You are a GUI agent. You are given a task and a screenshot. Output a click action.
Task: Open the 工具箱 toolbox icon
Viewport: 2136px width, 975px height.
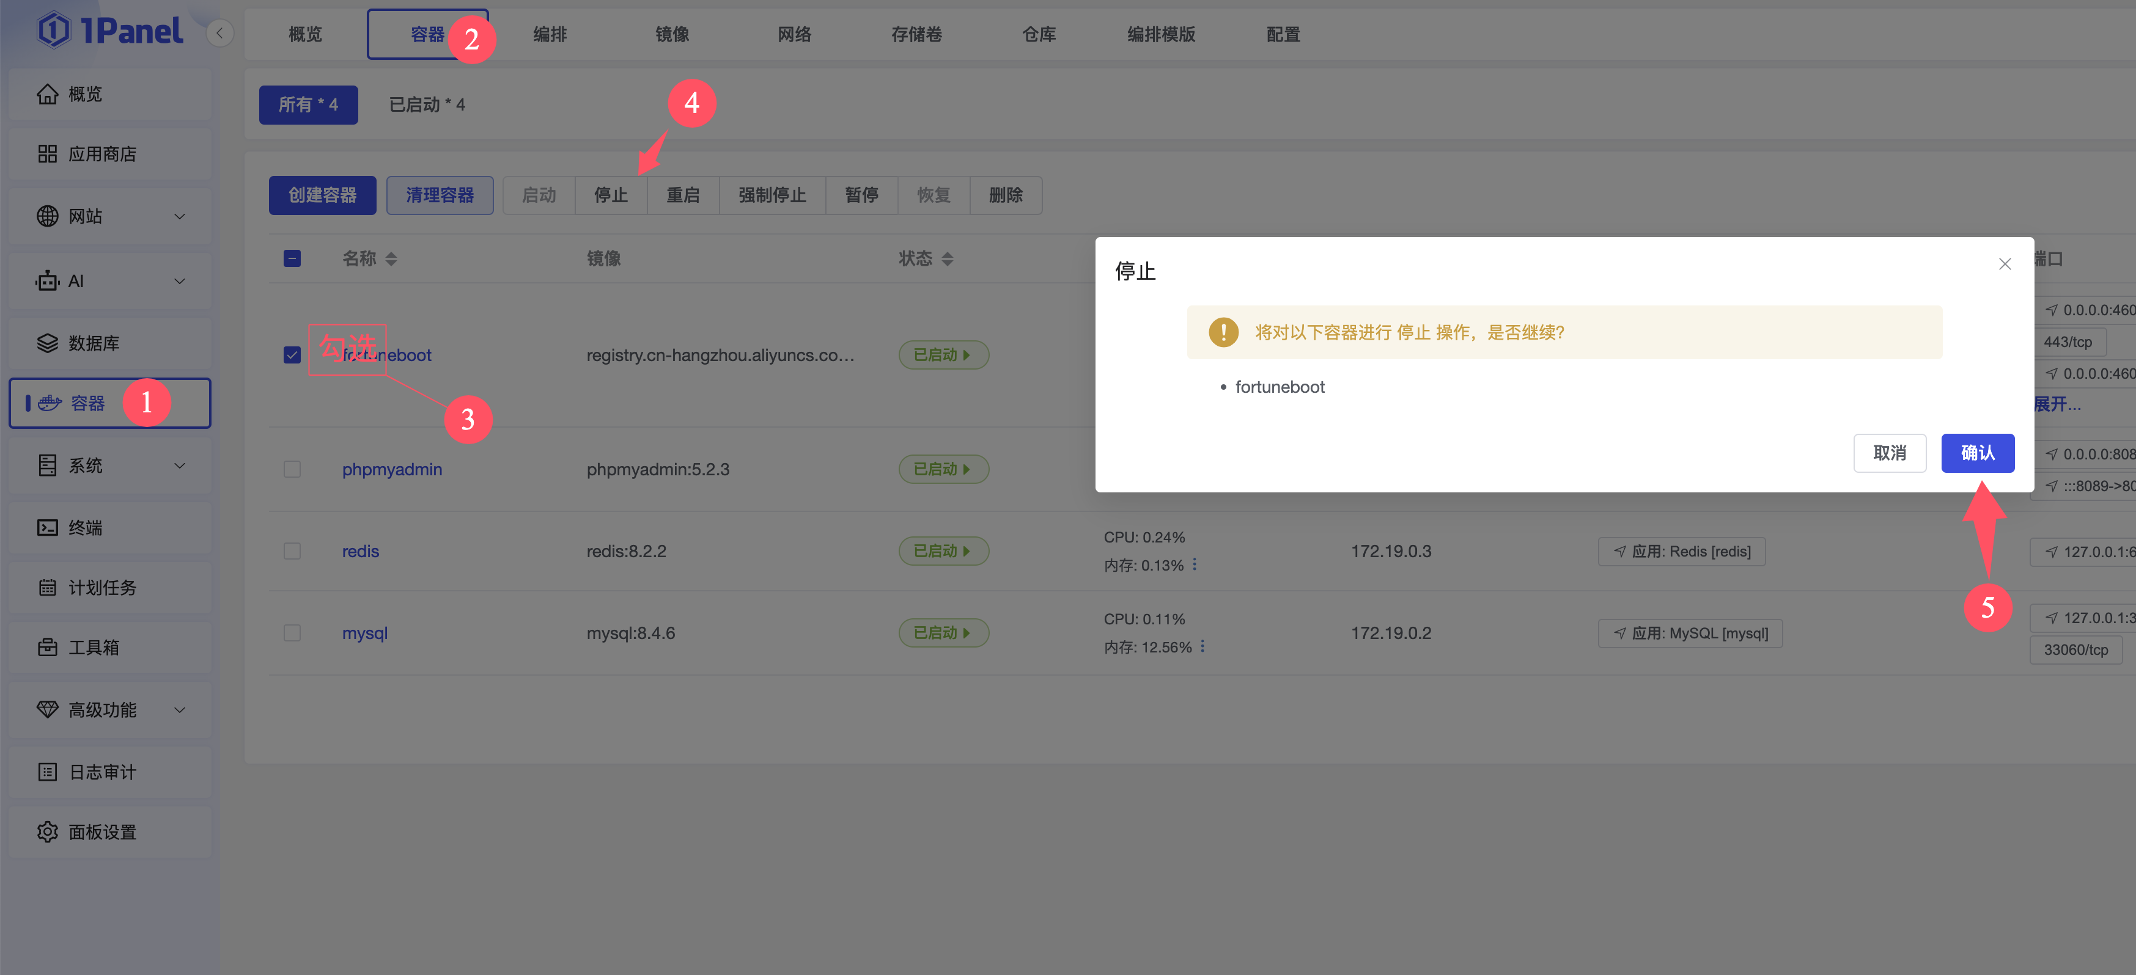47,647
